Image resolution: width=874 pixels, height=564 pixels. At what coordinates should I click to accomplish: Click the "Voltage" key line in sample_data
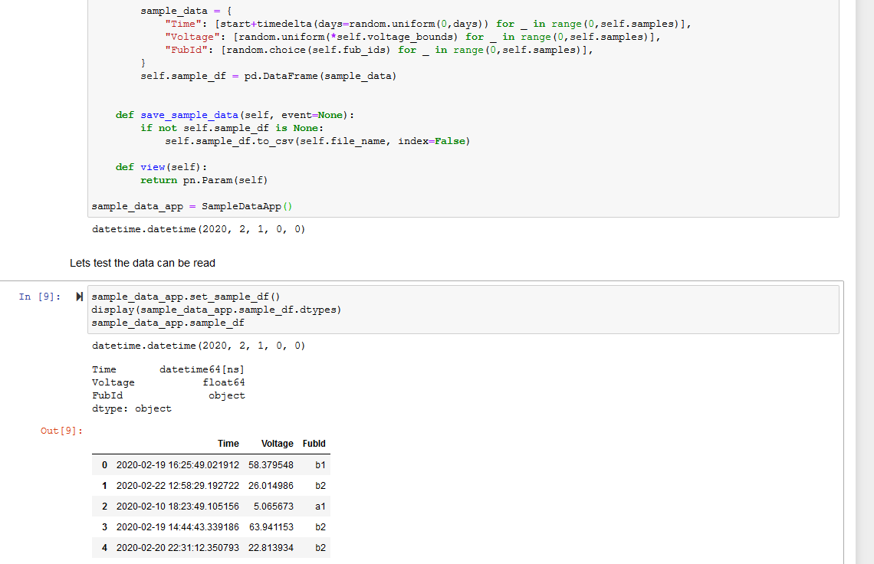(412, 37)
